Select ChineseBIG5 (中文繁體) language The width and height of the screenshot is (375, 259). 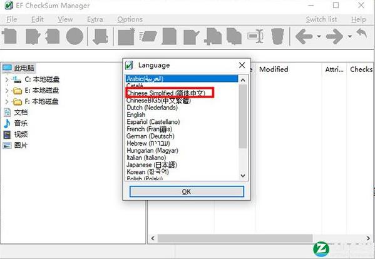[x=182, y=100]
